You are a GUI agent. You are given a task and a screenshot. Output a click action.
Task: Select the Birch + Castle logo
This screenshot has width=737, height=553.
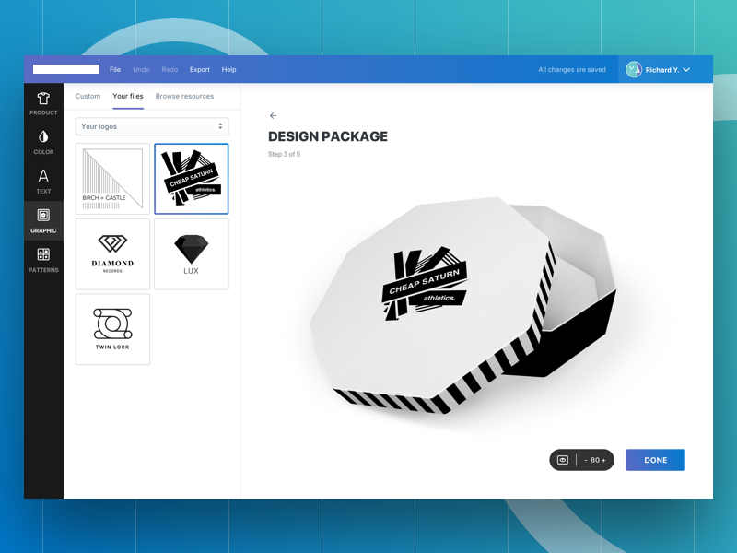click(x=112, y=179)
